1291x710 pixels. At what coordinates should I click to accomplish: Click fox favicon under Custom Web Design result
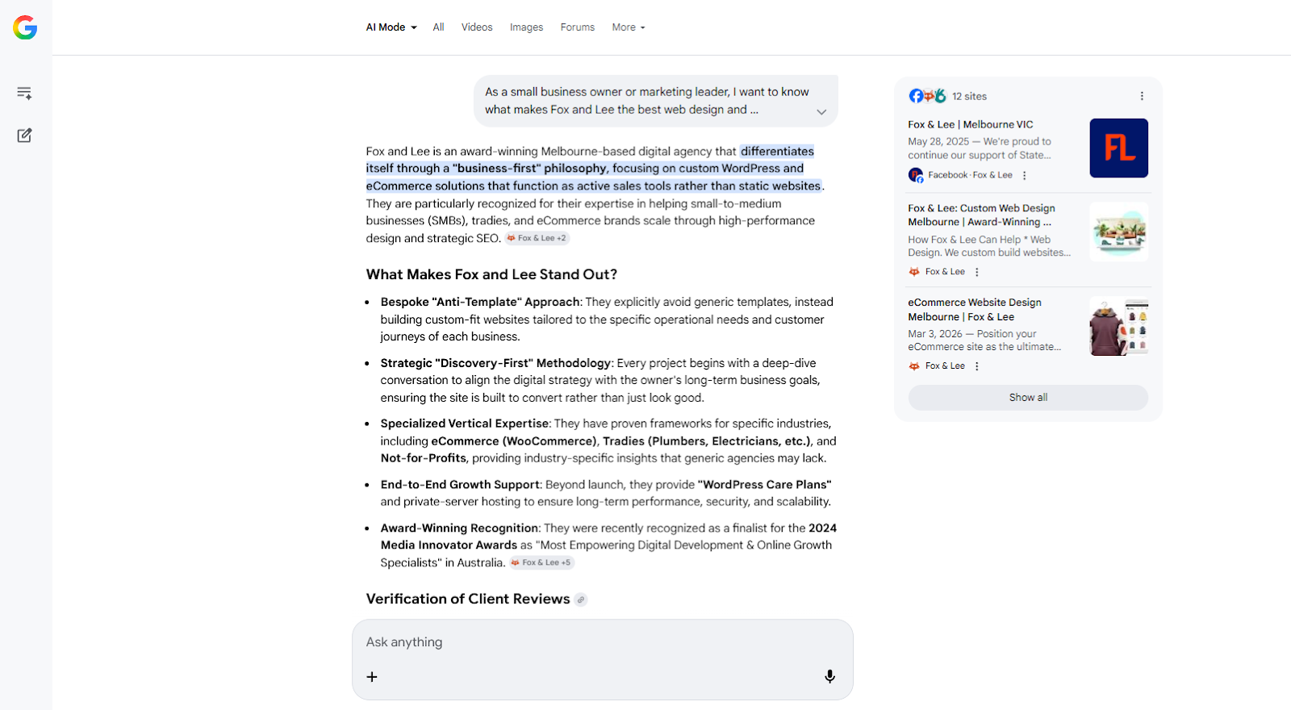pos(914,272)
